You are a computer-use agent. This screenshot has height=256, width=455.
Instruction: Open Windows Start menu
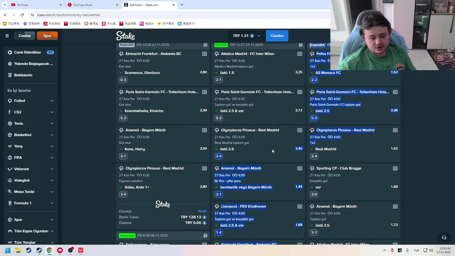tap(7, 250)
